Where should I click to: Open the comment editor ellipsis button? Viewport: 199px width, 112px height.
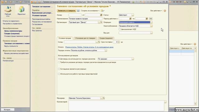click(x=165, y=102)
